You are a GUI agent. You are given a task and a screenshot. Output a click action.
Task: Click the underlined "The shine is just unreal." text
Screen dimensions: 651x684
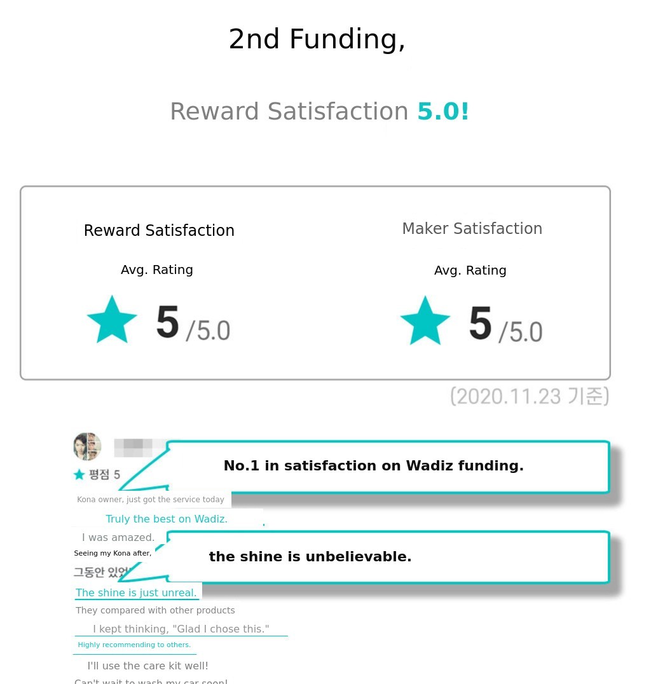(x=136, y=593)
